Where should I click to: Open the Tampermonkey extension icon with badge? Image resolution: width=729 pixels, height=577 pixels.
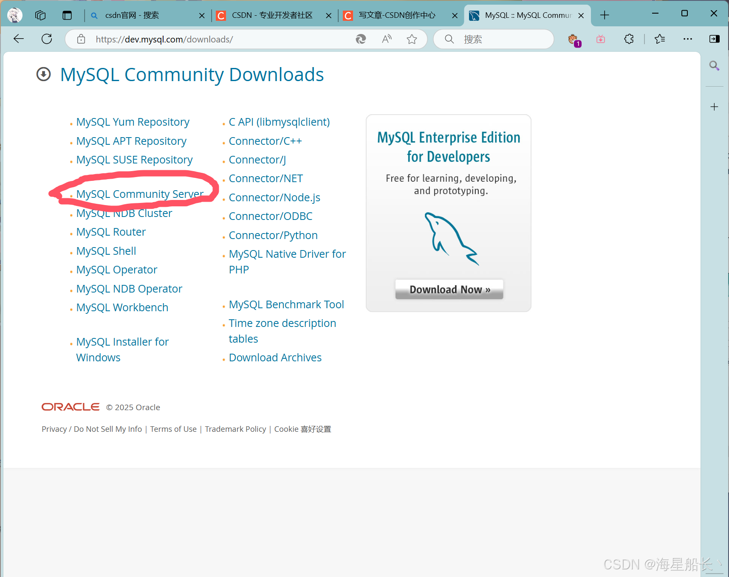pos(574,40)
